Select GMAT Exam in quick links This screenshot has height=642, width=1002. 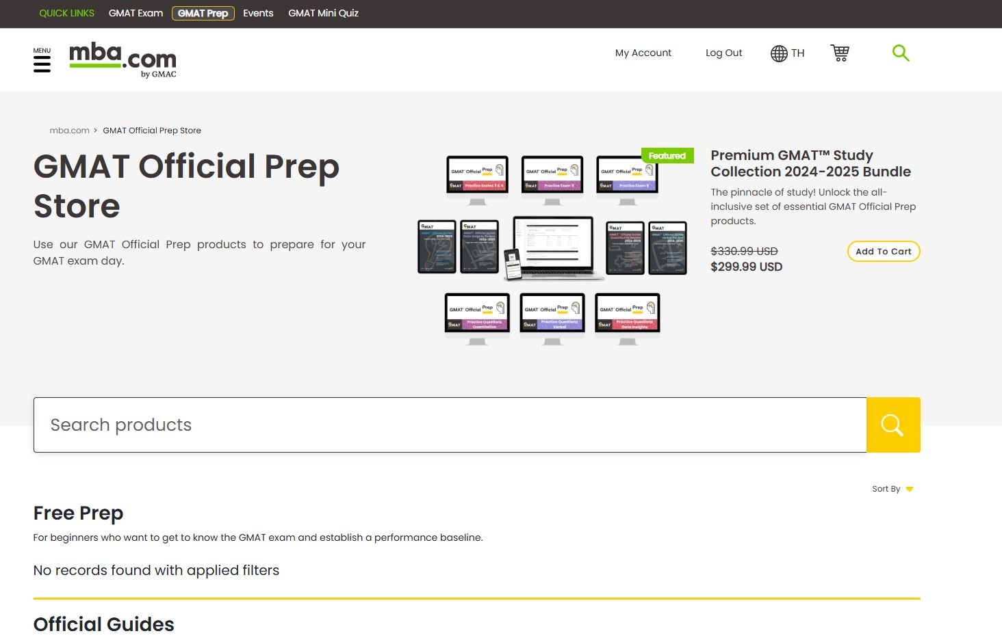tap(136, 13)
